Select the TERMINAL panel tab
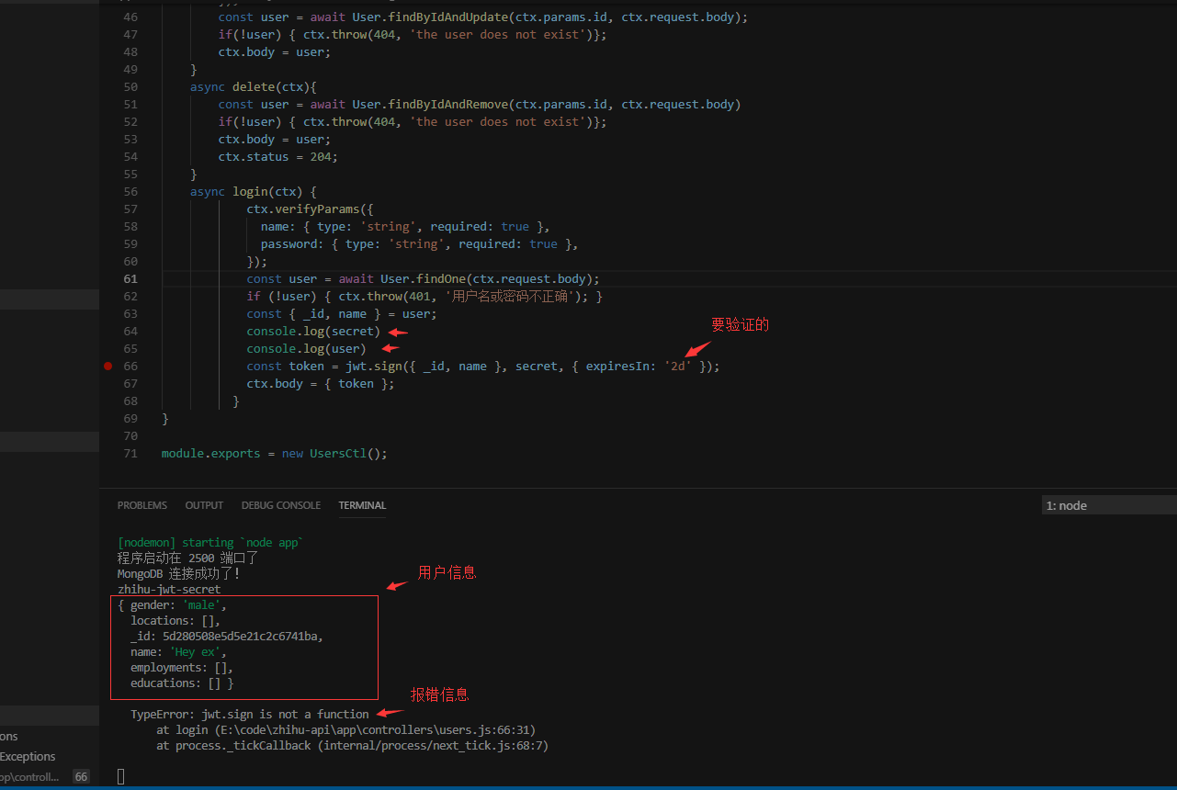 (x=362, y=505)
